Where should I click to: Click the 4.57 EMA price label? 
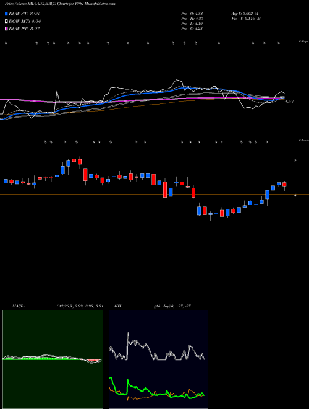289,102
